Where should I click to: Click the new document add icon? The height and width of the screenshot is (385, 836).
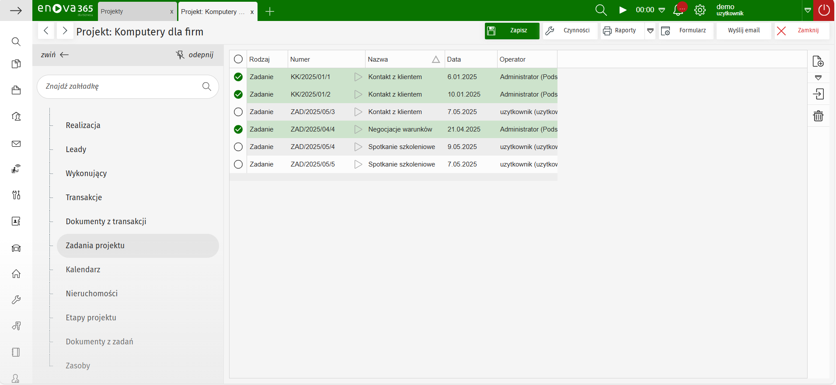818,62
